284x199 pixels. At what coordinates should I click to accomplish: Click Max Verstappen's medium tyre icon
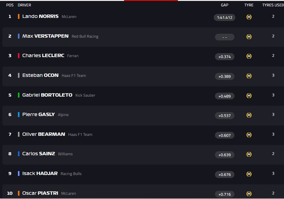249,37
